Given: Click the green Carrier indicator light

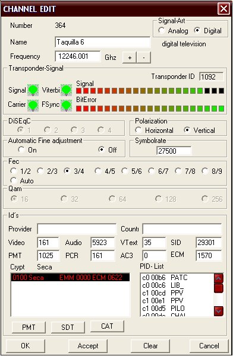Looking at the screenshot, I should [x=33, y=106].
